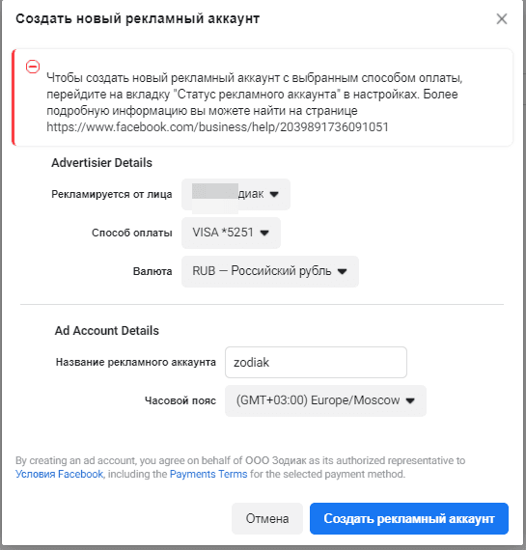Open the 'Рекламируется от лица' dropdown
This screenshot has height=550, width=526.
(235, 194)
